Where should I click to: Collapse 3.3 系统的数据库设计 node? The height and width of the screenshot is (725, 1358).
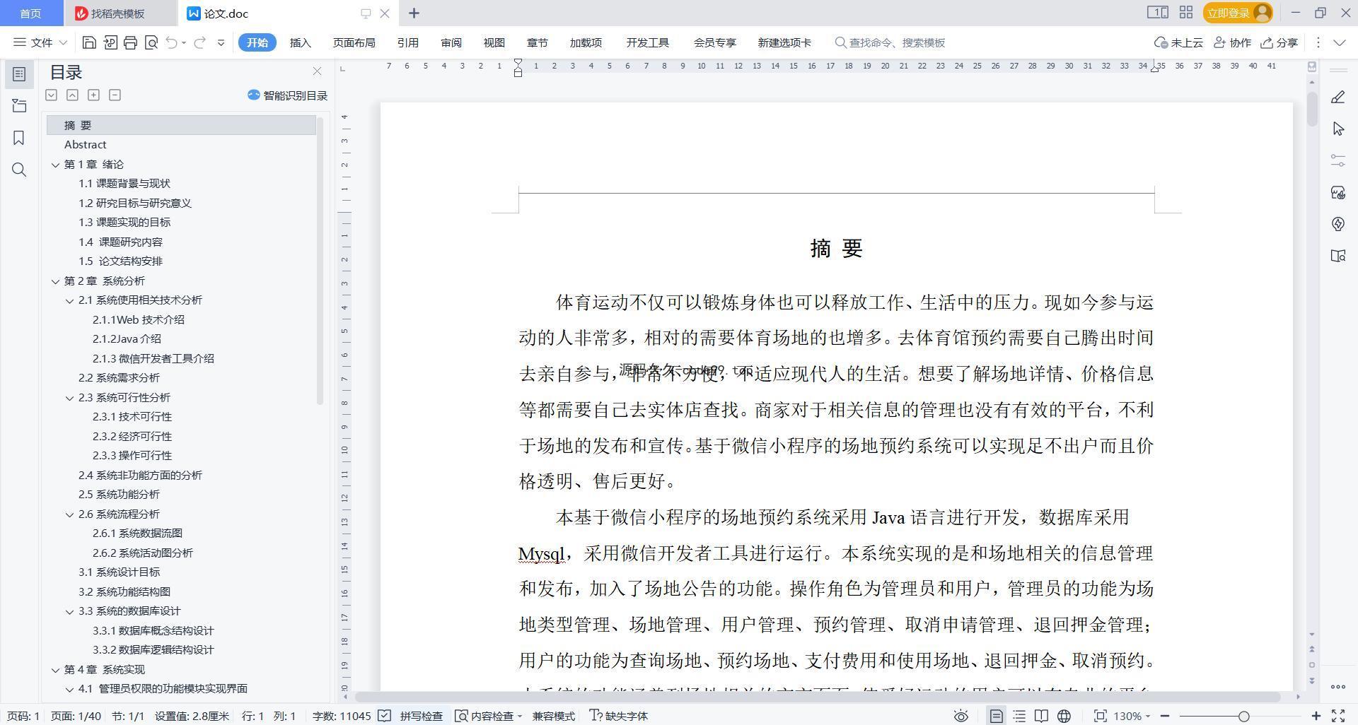click(69, 611)
